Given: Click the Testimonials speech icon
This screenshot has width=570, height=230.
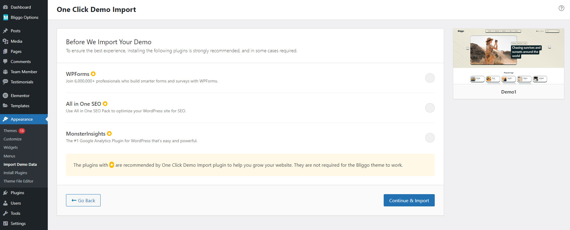Looking at the screenshot, I should tap(5, 82).
